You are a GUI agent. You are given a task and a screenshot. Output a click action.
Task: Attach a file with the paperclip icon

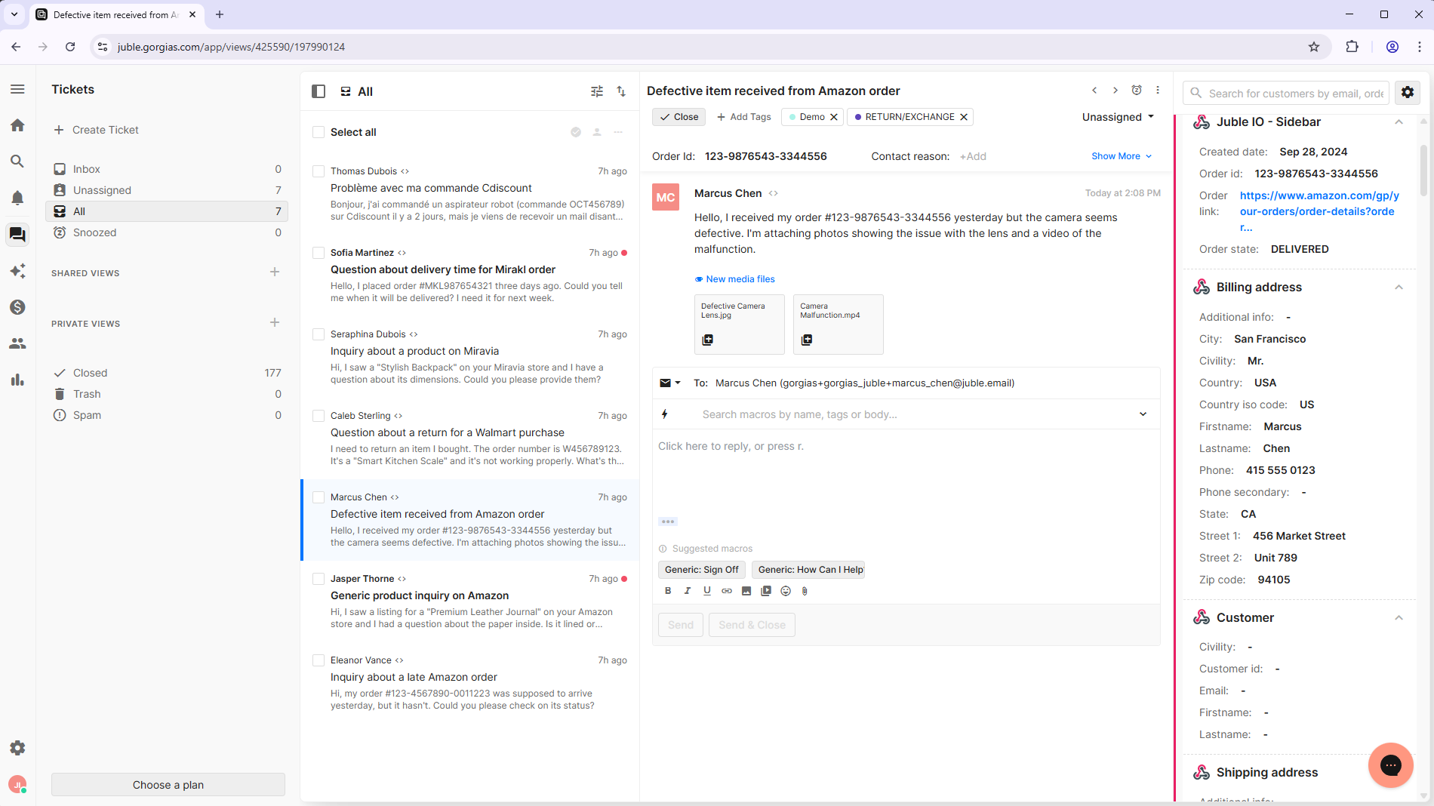click(x=805, y=591)
